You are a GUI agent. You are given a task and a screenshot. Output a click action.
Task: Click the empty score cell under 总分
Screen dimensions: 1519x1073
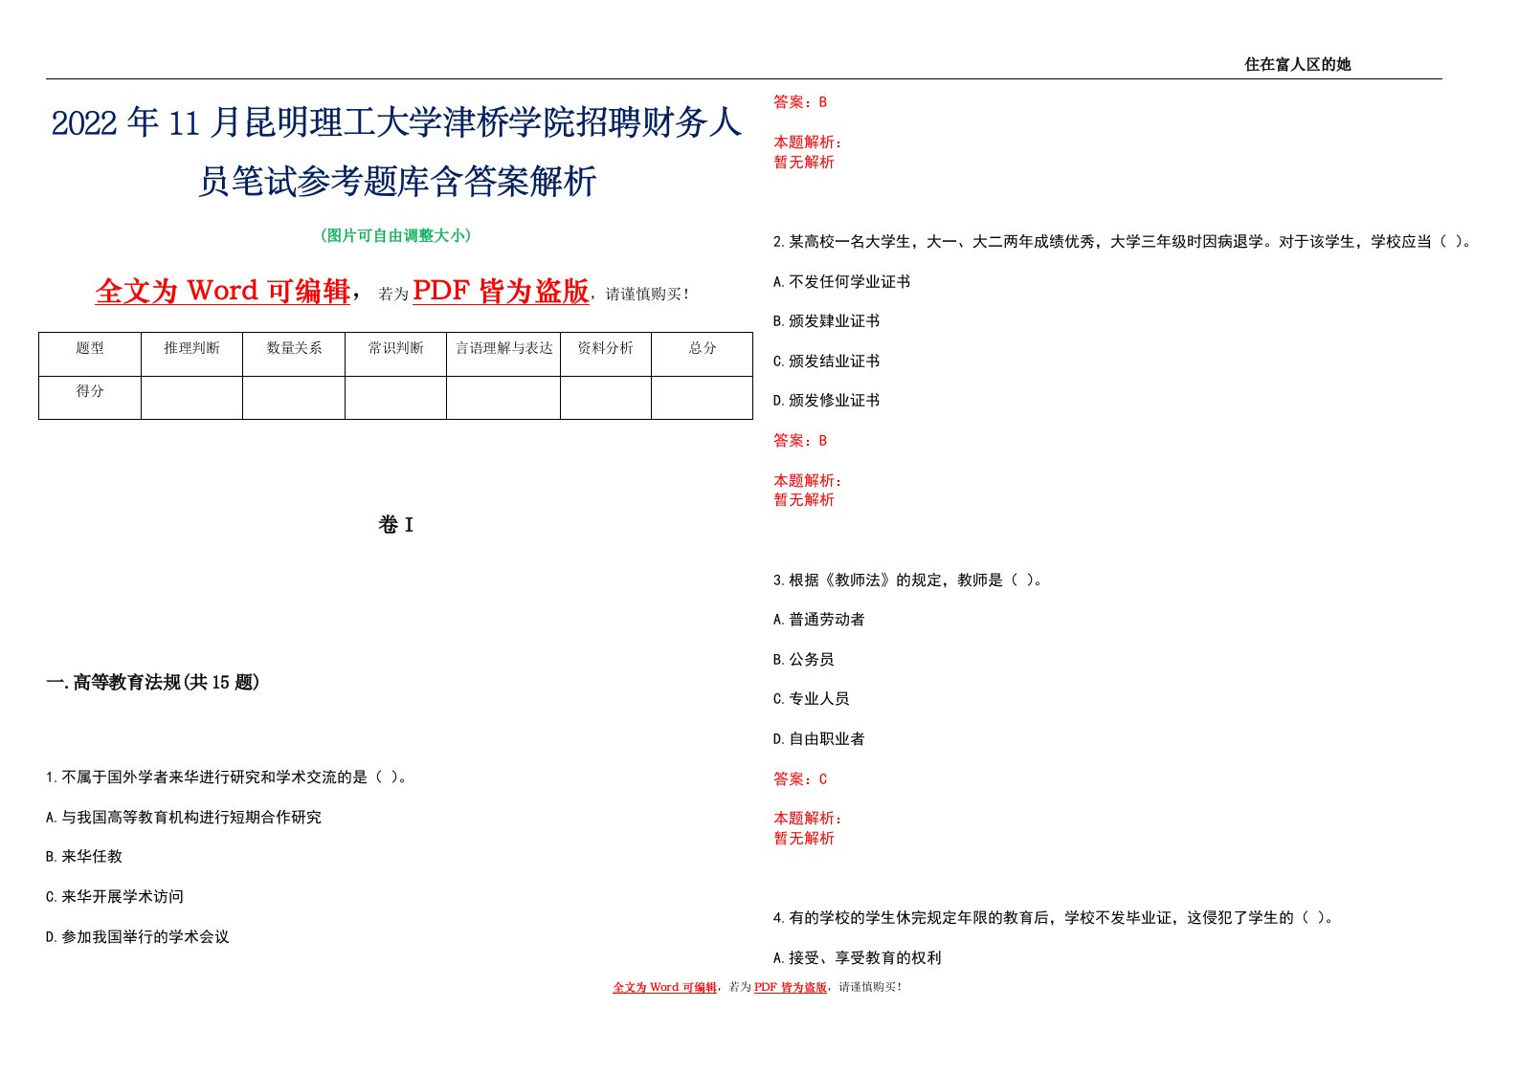click(x=703, y=398)
